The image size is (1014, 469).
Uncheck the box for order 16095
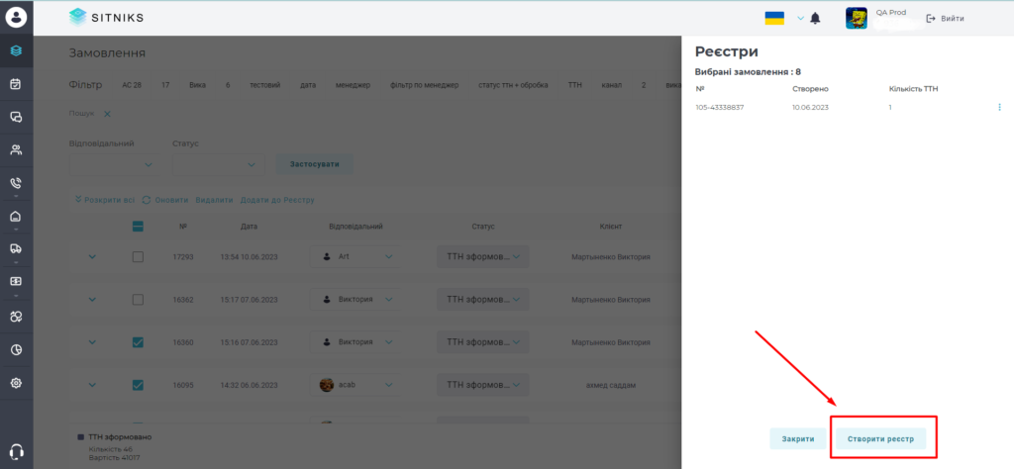(x=138, y=385)
